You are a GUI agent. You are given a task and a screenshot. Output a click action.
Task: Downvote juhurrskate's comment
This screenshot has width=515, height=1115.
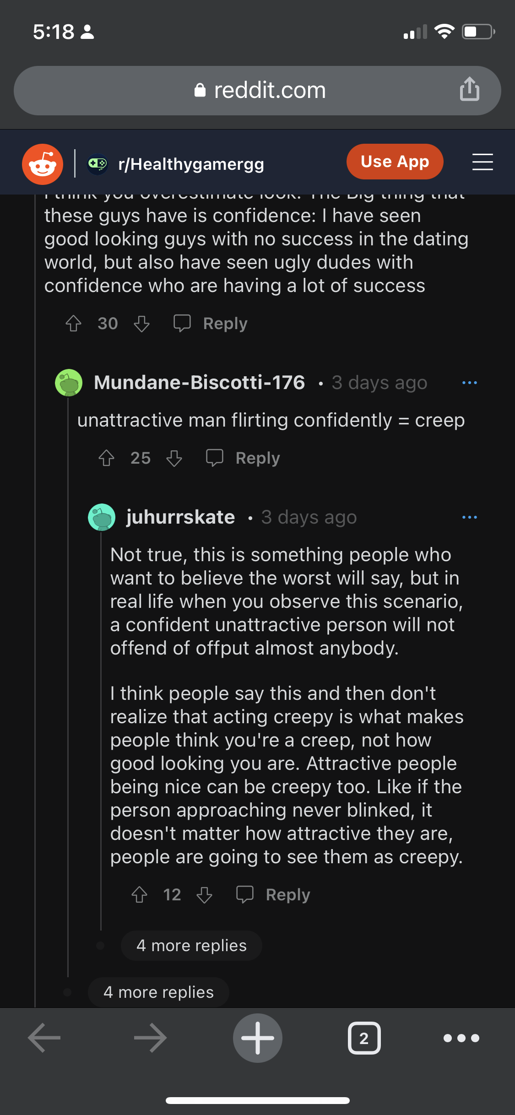[204, 895]
